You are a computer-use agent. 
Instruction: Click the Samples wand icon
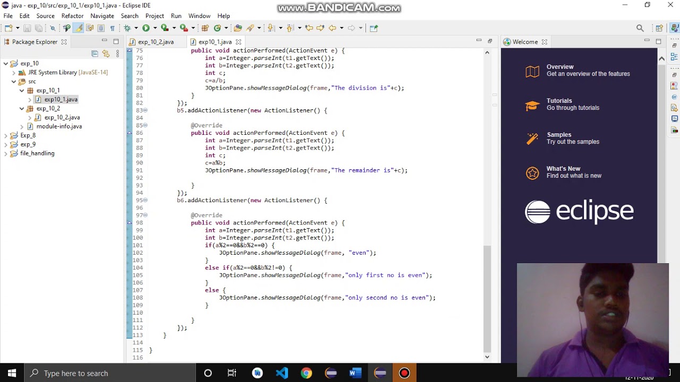pos(532,139)
